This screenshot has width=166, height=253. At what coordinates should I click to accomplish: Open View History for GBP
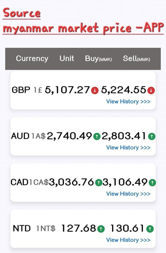(x=128, y=101)
